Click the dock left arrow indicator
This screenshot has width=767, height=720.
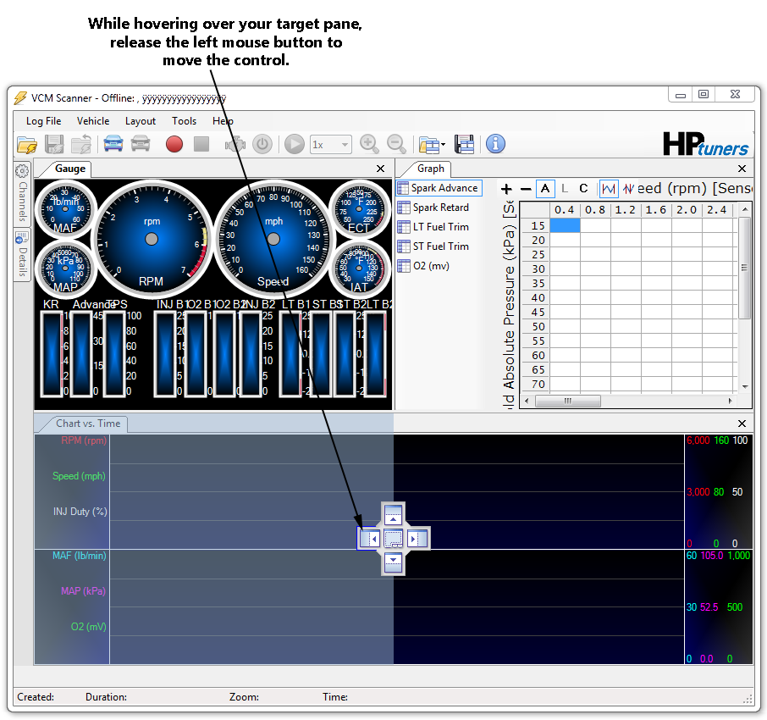pos(369,538)
